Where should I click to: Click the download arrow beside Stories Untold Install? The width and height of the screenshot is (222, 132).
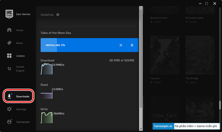152,22
